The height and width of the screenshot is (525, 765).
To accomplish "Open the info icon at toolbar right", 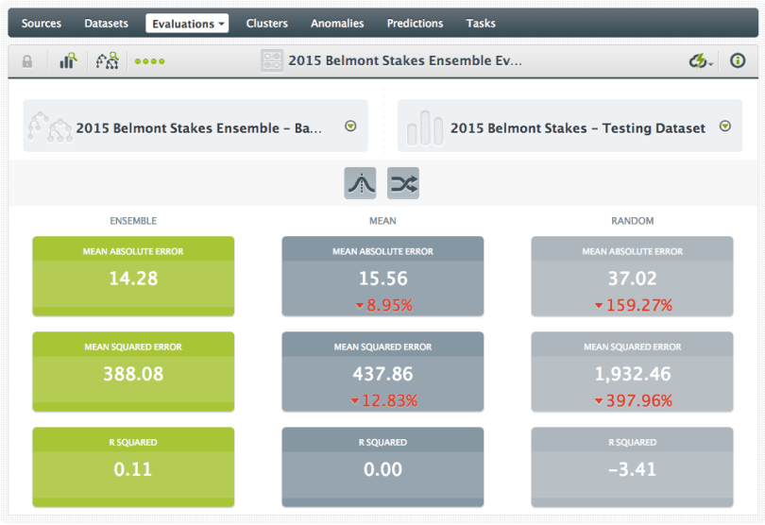I will (738, 60).
